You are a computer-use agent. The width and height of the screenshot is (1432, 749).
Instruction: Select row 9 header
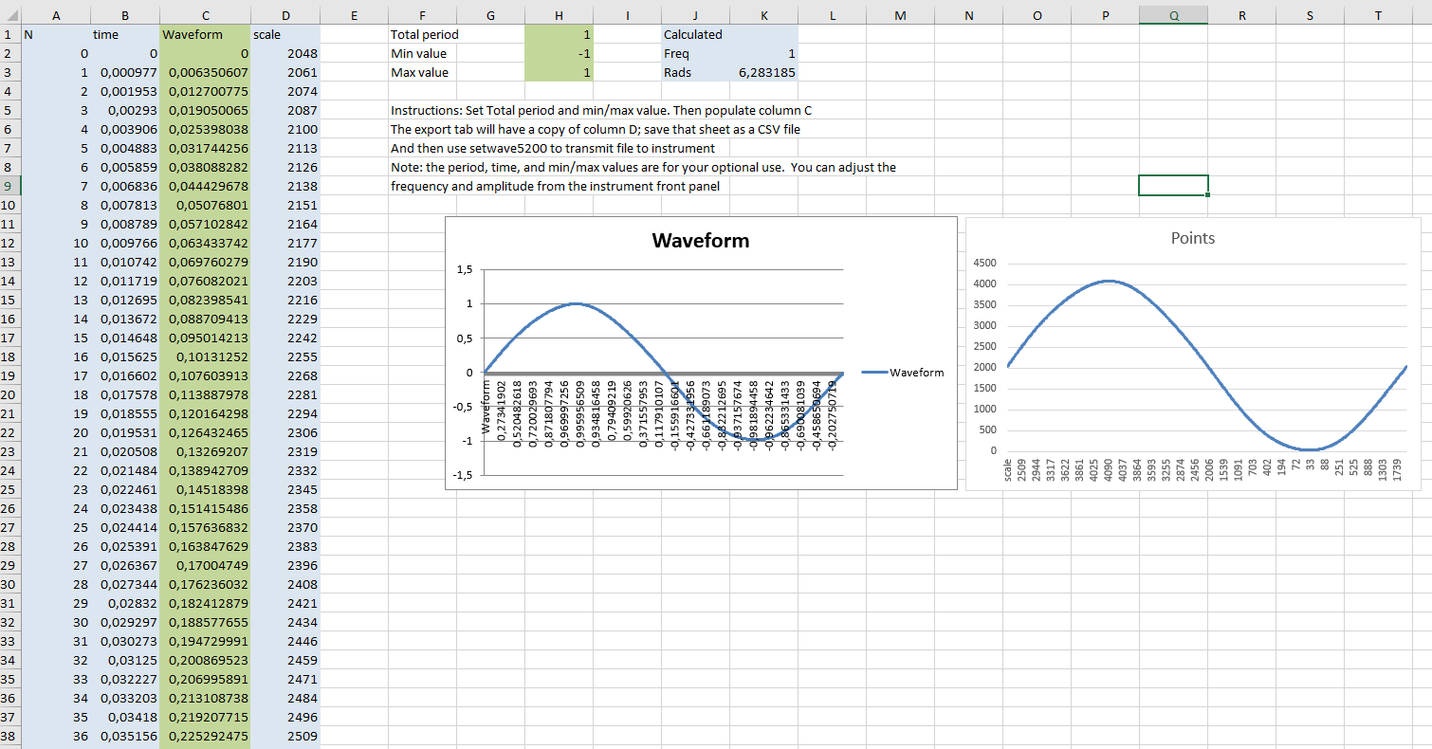[x=9, y=186]
